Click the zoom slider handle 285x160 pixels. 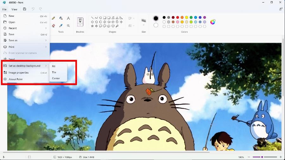click(262, 157)
